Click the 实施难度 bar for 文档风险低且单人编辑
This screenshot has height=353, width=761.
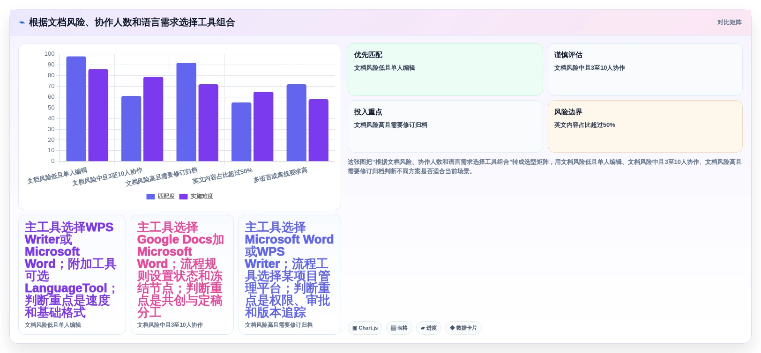(x=98, y=115)
